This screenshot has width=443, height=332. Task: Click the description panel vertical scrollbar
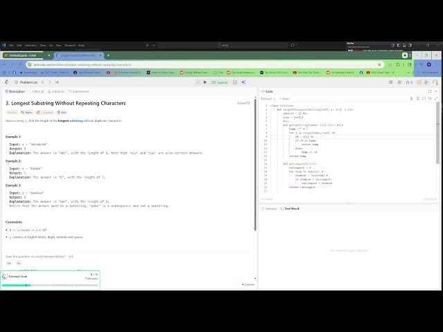point(255,165)
